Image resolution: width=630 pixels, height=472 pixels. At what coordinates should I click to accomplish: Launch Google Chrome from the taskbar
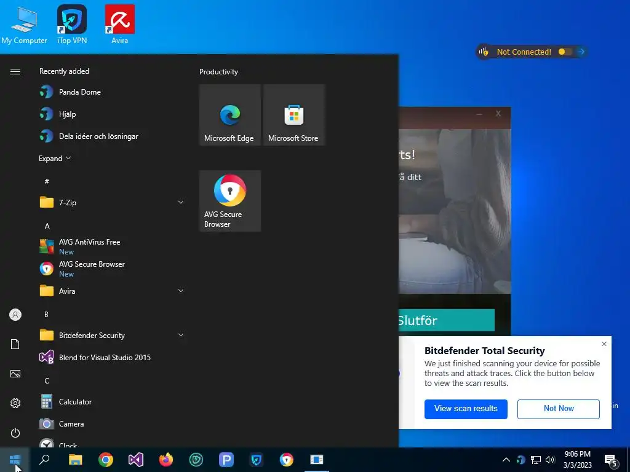tap(106, 460)
